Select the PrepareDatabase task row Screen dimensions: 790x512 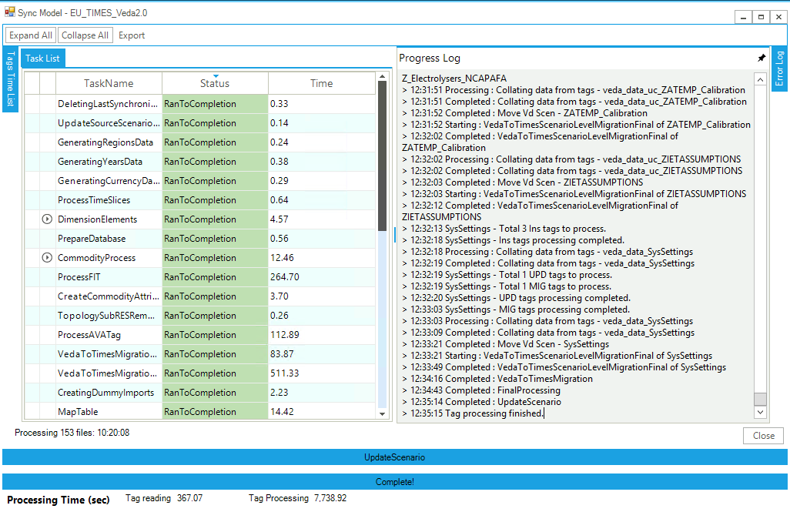tap(200, 239)
